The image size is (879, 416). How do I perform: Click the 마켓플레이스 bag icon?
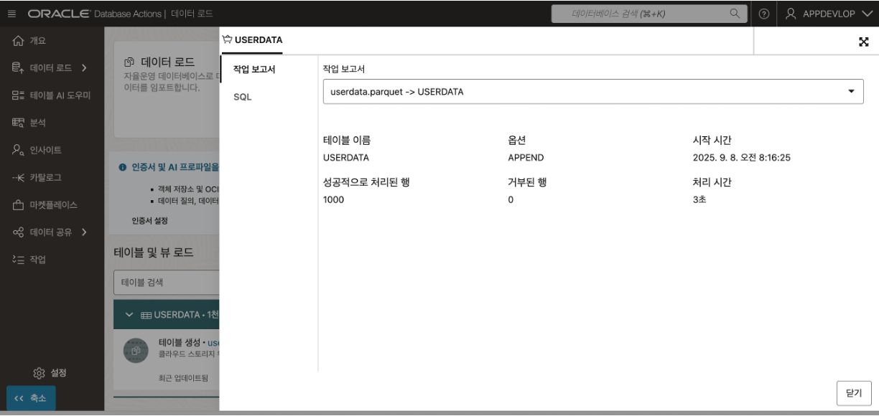(18, 204)
